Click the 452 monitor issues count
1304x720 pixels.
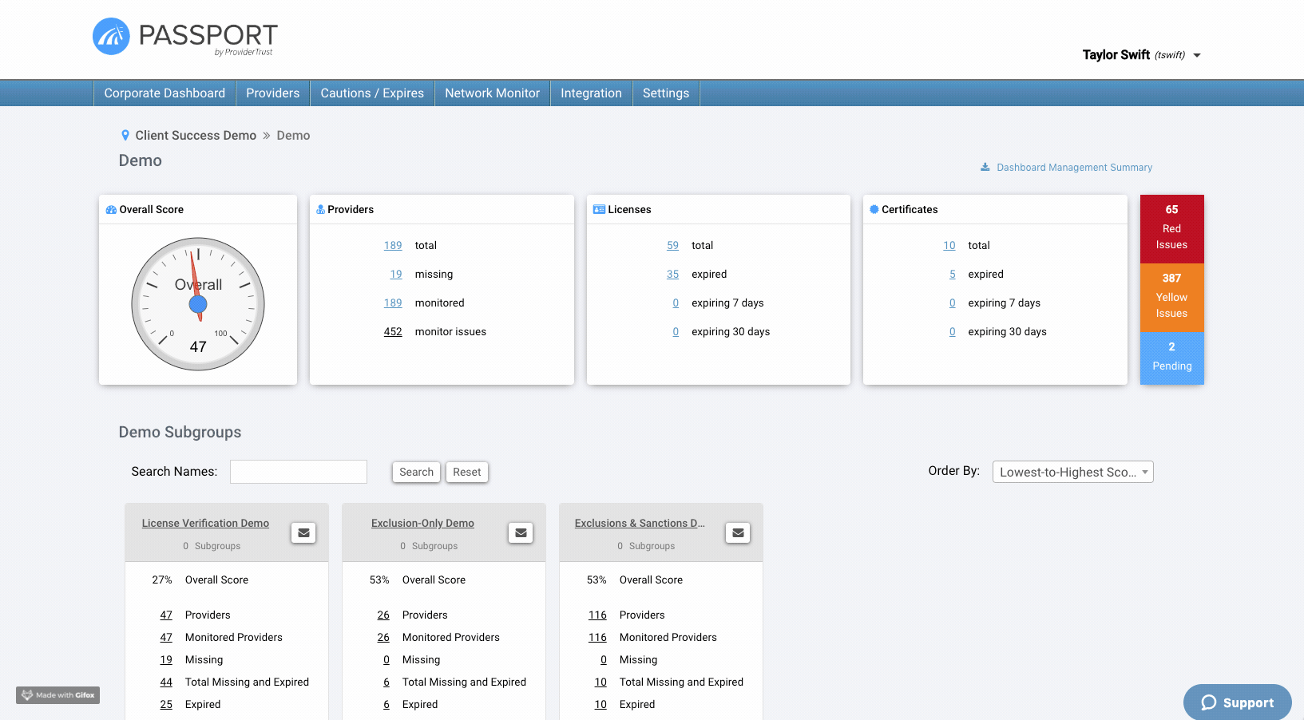pos(393,332)
